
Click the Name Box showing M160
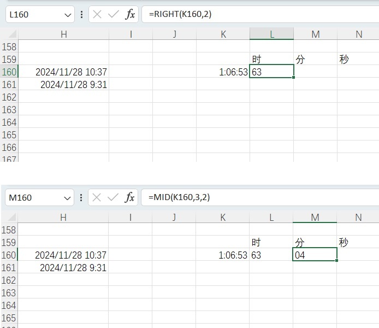point(40,198)
